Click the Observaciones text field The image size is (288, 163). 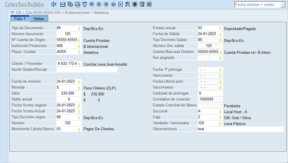click(x=240, y=129)
